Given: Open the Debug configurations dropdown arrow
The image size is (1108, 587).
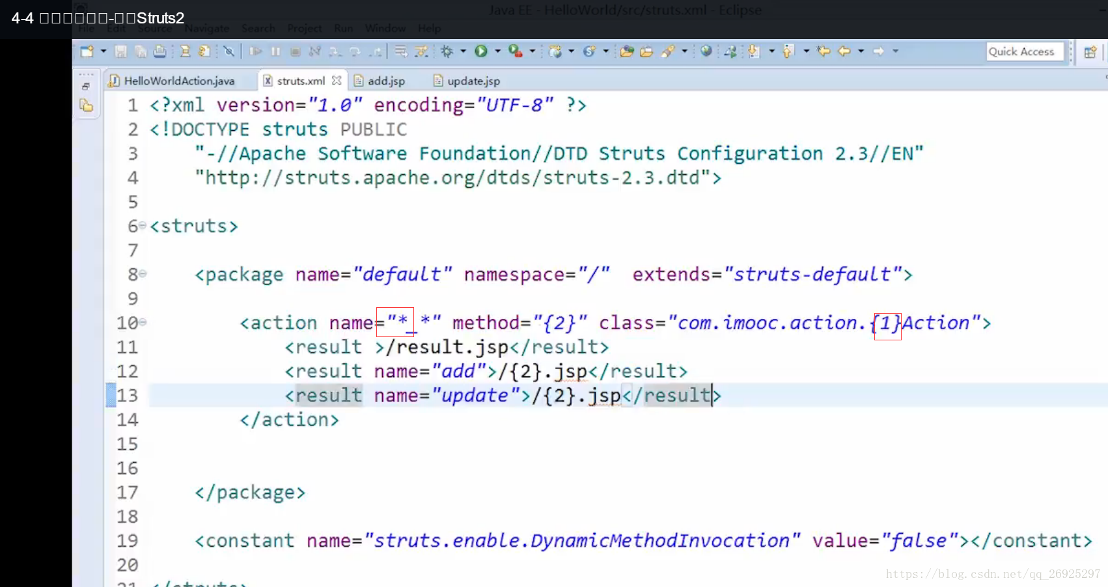Looking at the screenshot, I should pyautogui.click(x=464, y=51).
